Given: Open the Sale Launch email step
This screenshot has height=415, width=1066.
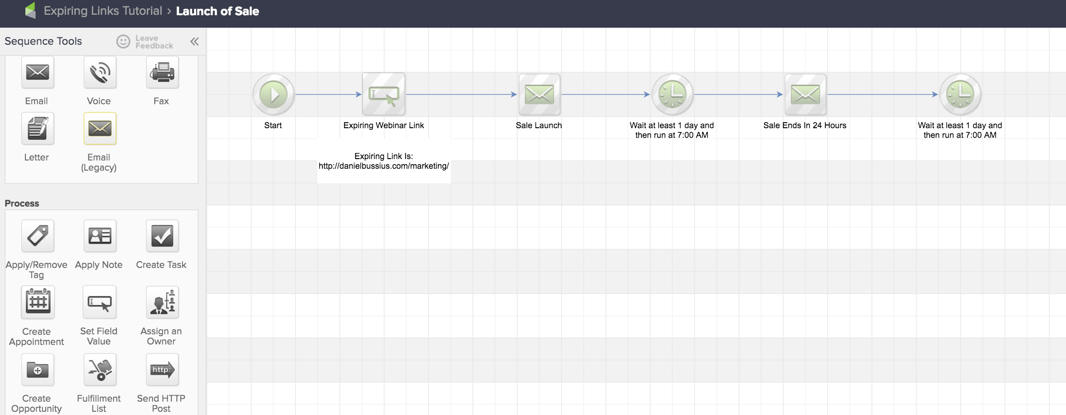Looking at the screenshot, I should [x=539, y=94].
